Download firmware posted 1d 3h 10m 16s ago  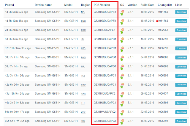tap(181, 21)
